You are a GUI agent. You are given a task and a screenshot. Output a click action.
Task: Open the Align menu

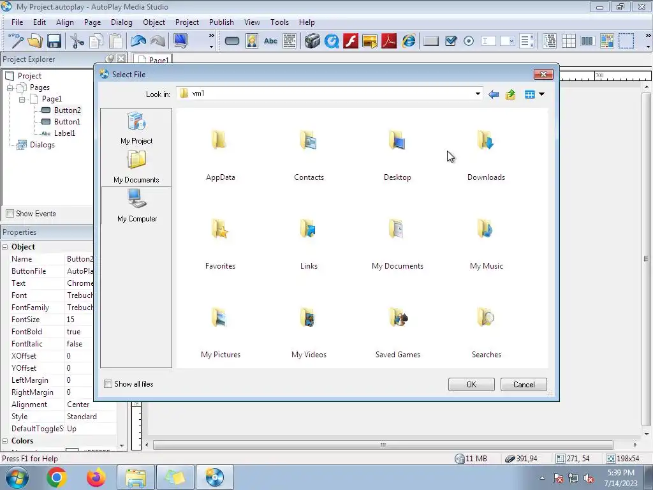click(x=65, y=22)
